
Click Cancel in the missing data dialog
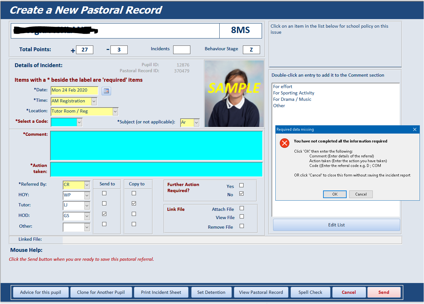tap(361, 194)
